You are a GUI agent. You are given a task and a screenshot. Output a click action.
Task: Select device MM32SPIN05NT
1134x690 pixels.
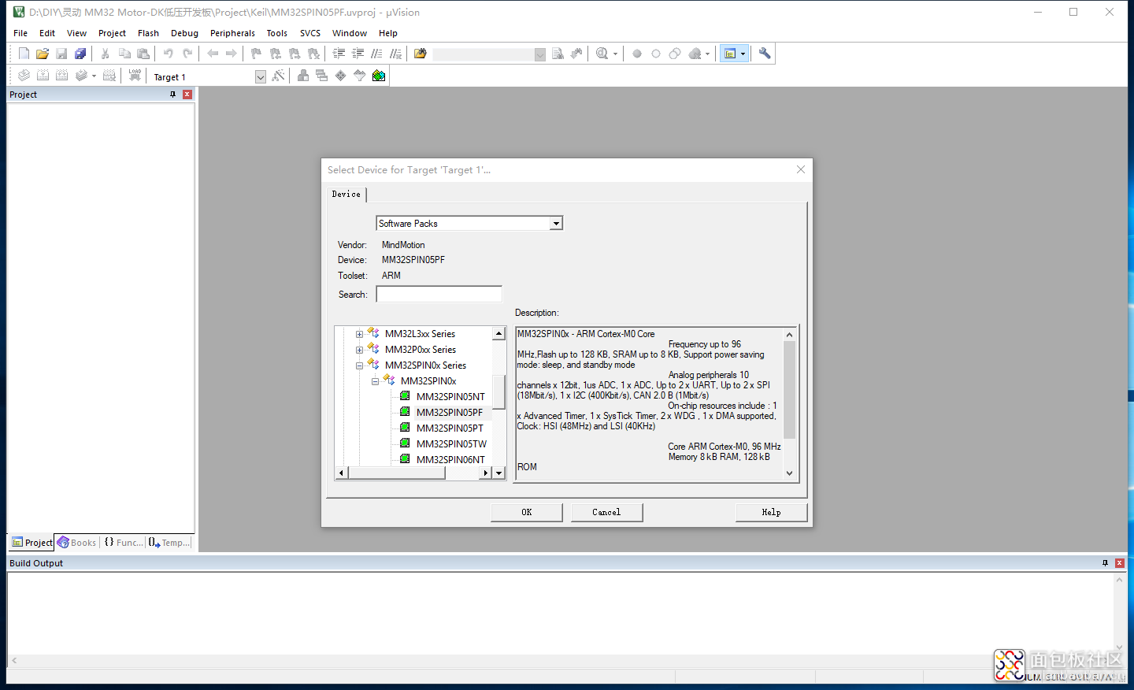click(450, 397)
